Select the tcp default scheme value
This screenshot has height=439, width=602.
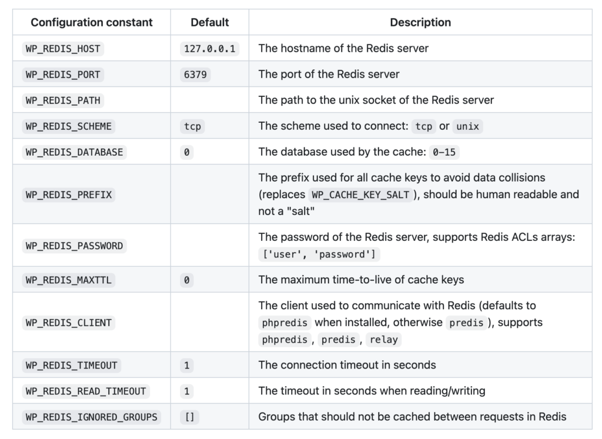coord(193,126)
